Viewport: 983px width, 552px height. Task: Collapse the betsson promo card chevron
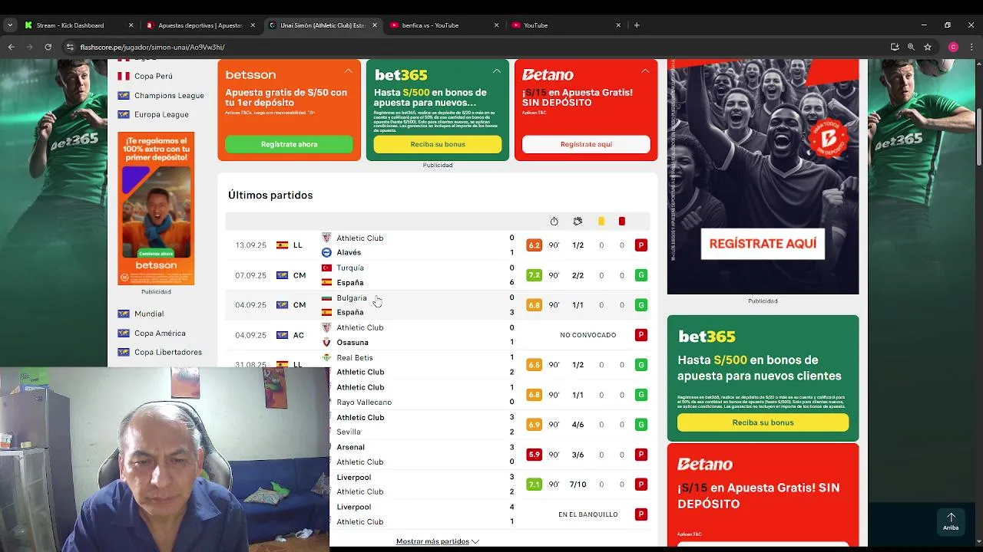click(x=348, y=71)
